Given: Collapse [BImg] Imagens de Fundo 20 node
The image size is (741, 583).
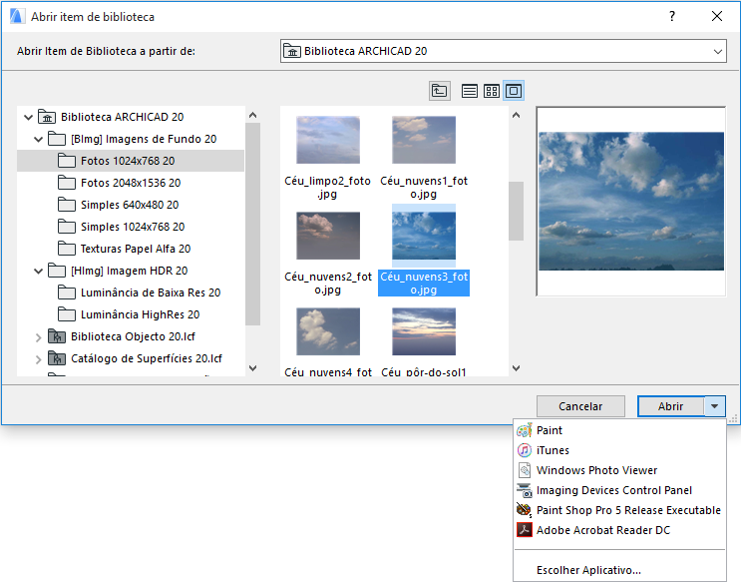Looking at the screenshot, I should 38,139.
